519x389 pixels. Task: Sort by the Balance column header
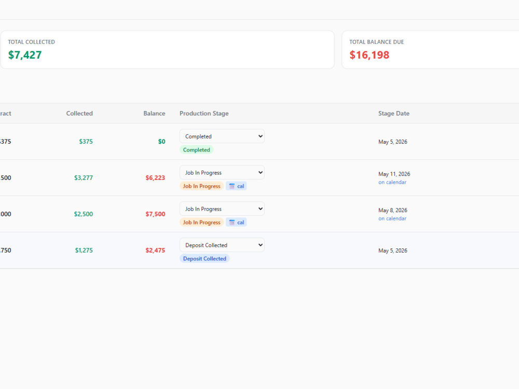coord(154,114)
